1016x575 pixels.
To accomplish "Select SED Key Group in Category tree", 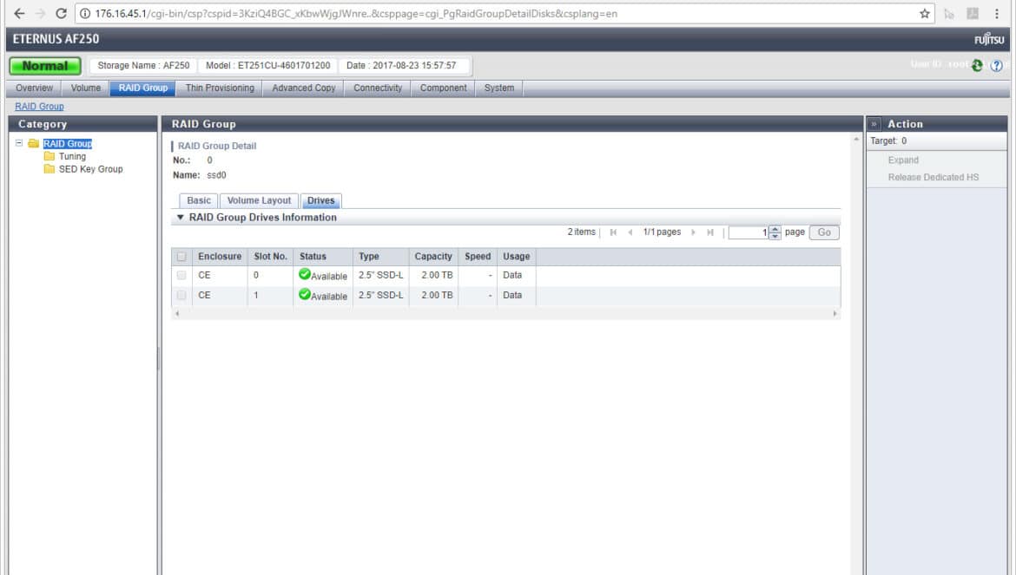I will click(x=90, y=169).
